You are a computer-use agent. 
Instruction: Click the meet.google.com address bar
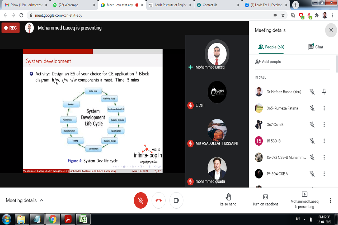[x=148, y=15]
